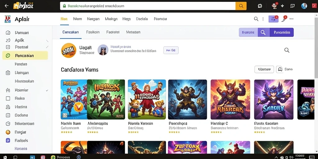Screen dimensions: 318x159
Task: Open the Memner C game thumbnail
Action: (230, 99)
